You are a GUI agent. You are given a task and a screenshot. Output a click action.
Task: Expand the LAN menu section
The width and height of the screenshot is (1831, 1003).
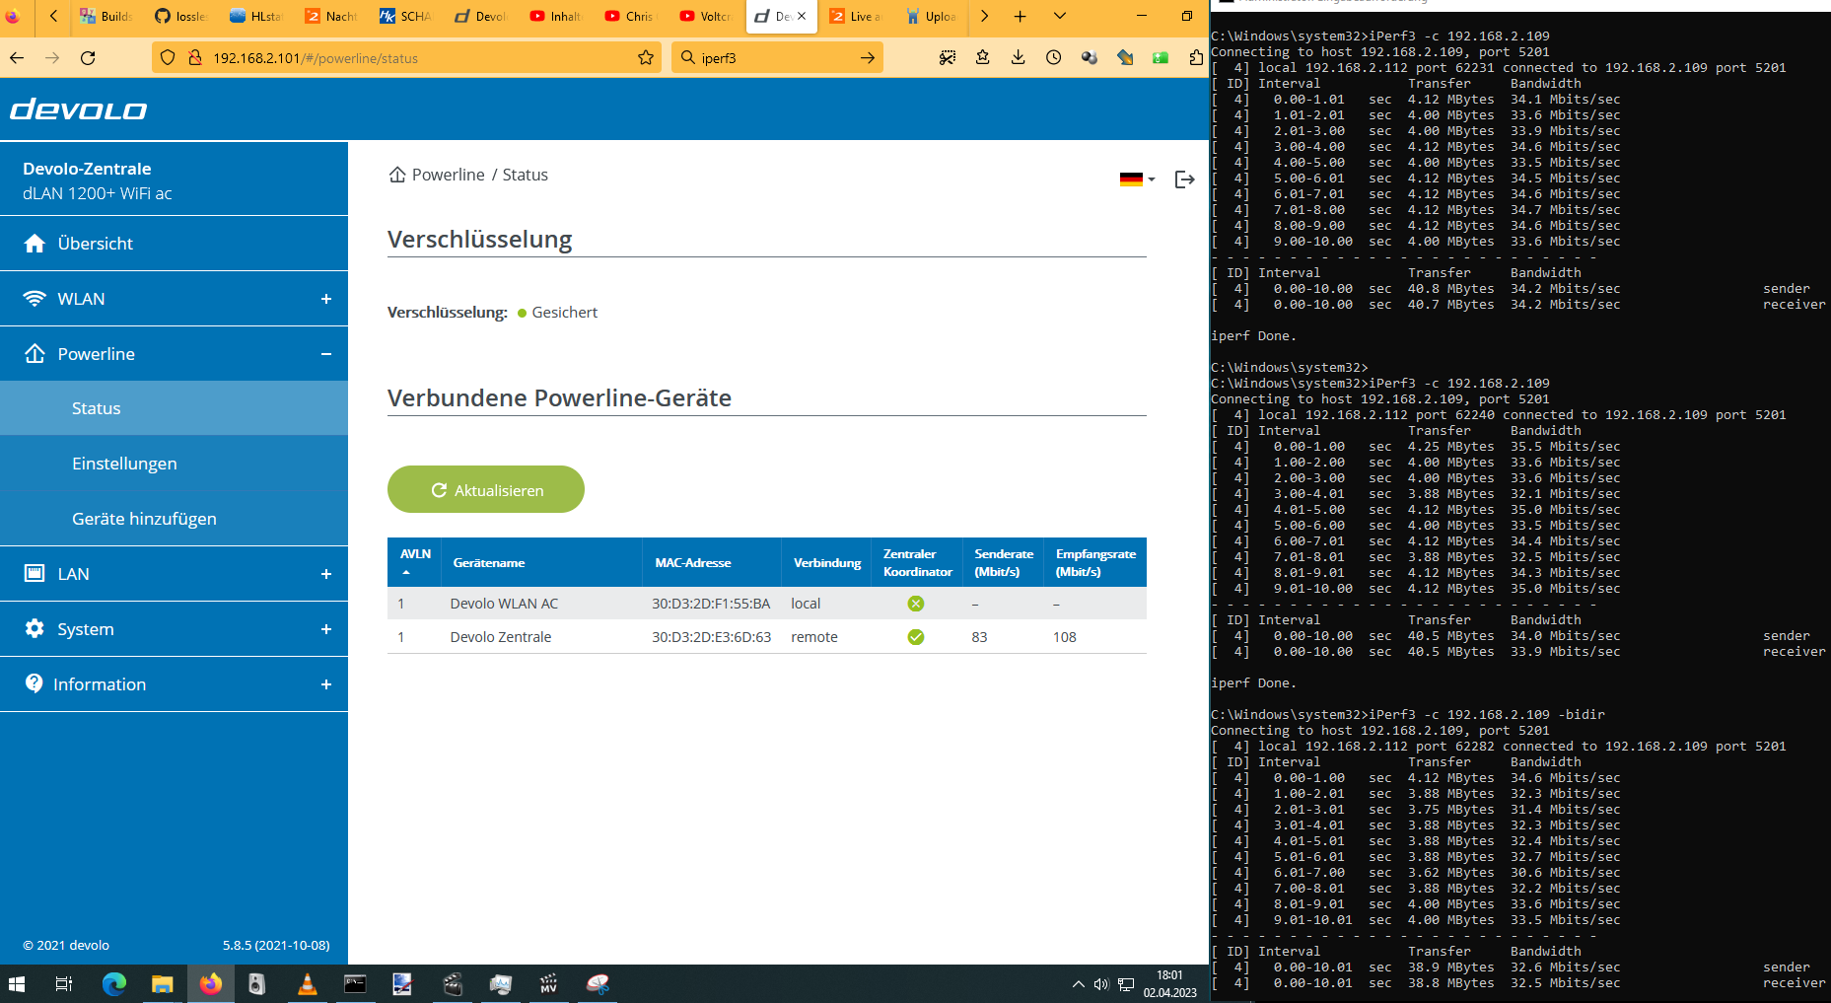[x=174, y=574]
